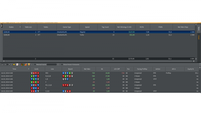Switch to the vertical Graph tab on right

[199, 38]
